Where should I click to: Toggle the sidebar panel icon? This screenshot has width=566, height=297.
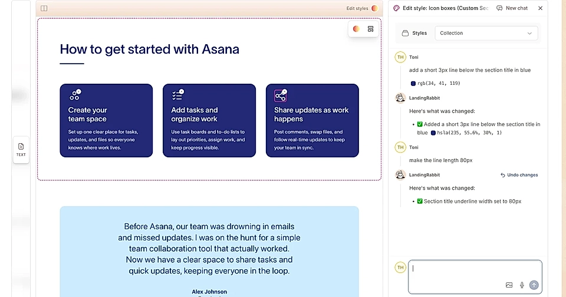pyautogui.click(x=44, y=8)
